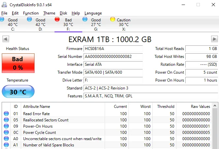
Task: Click the Standard field ACS-2 Revision 3
Action: [151, 88]
